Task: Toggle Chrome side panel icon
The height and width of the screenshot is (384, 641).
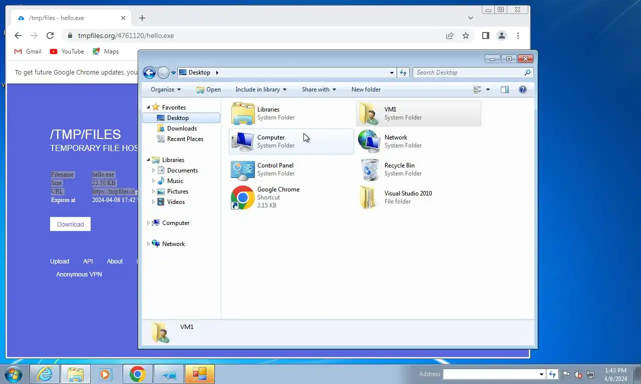Action: pyautogui.click(x=485, y=35)
